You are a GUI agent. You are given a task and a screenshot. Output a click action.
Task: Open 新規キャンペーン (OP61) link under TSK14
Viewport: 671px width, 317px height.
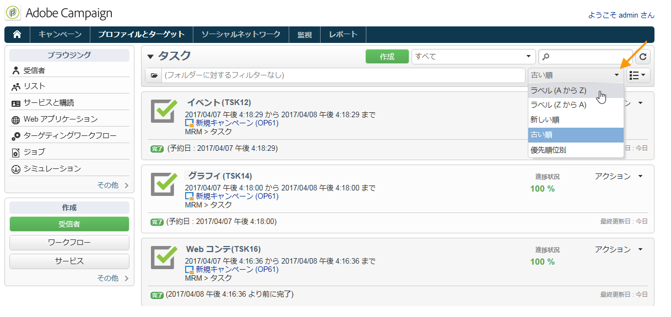click(237, 196)
